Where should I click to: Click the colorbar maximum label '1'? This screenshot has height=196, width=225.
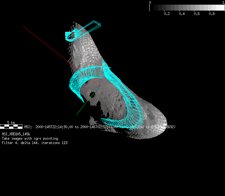[223, 2]
